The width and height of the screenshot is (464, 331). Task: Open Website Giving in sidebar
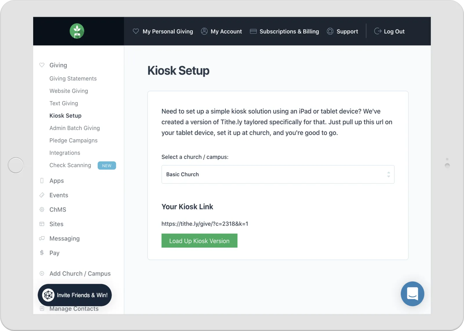69,91
